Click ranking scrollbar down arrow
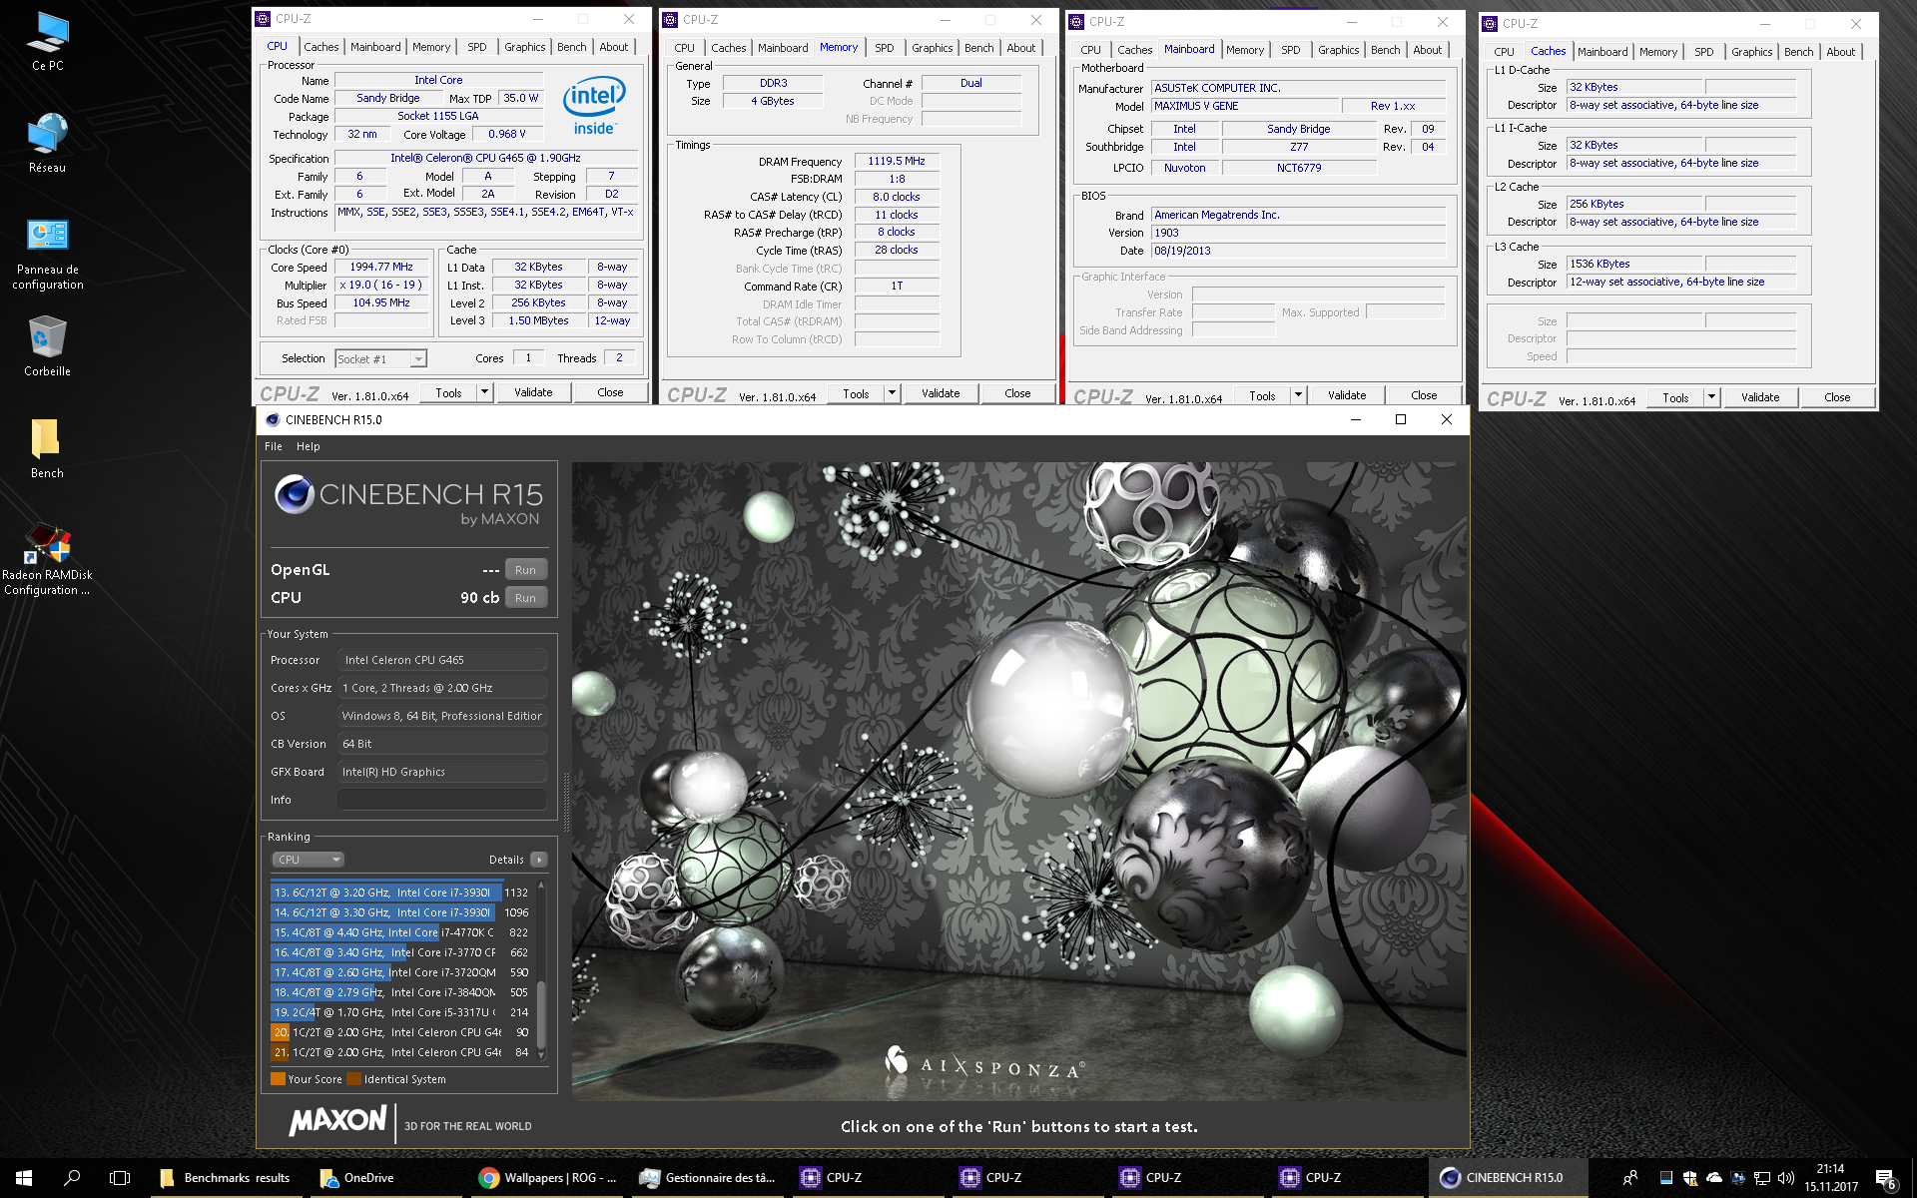Viewport: 1917px width, 1198px height. tap(542, 1054)
